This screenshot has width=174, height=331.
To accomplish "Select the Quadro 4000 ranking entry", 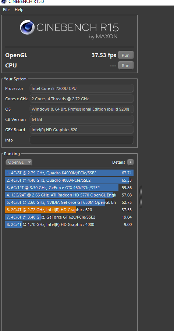I will point(69,180).
